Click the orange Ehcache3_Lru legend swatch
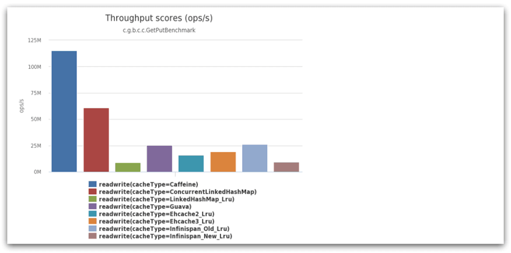Viewport: 511px width, 253px height. 93,222
